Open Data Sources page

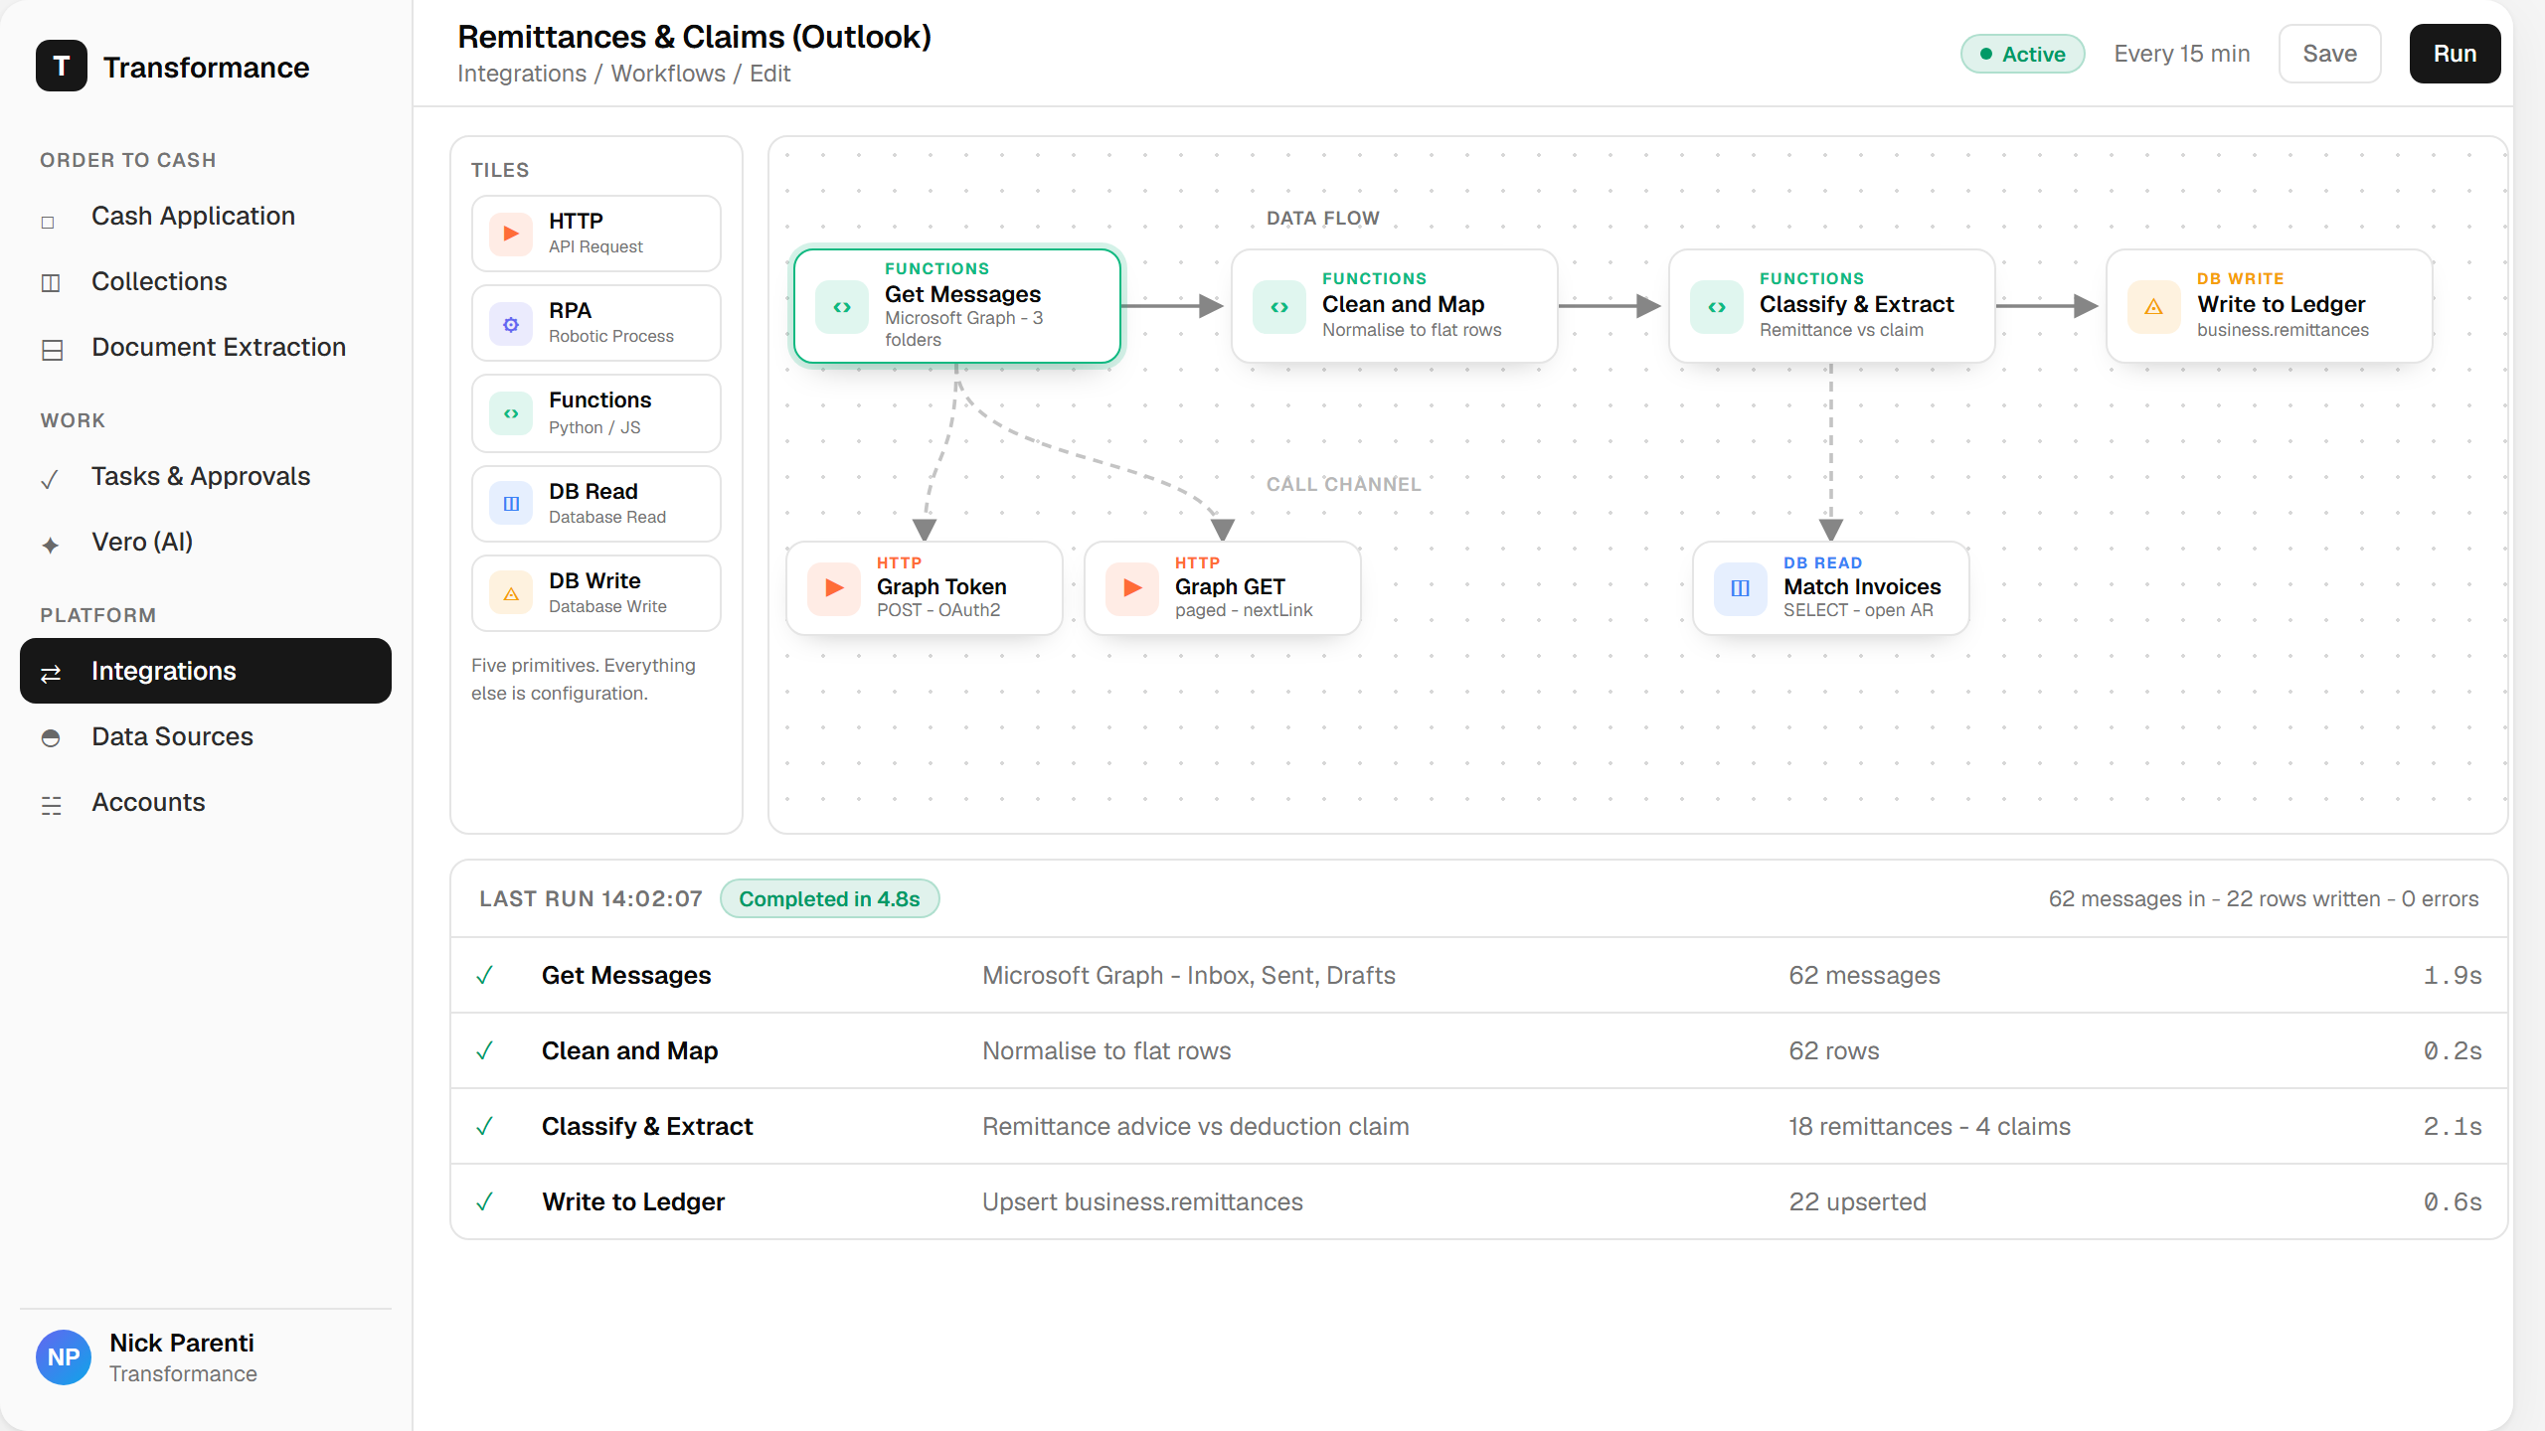[x=206, y=736]
